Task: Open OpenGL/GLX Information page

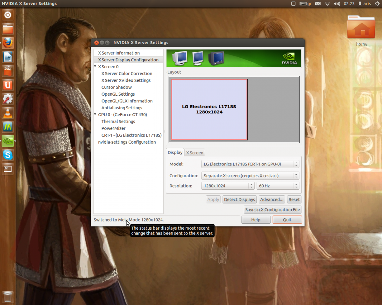Action: [x=127, y=101]
